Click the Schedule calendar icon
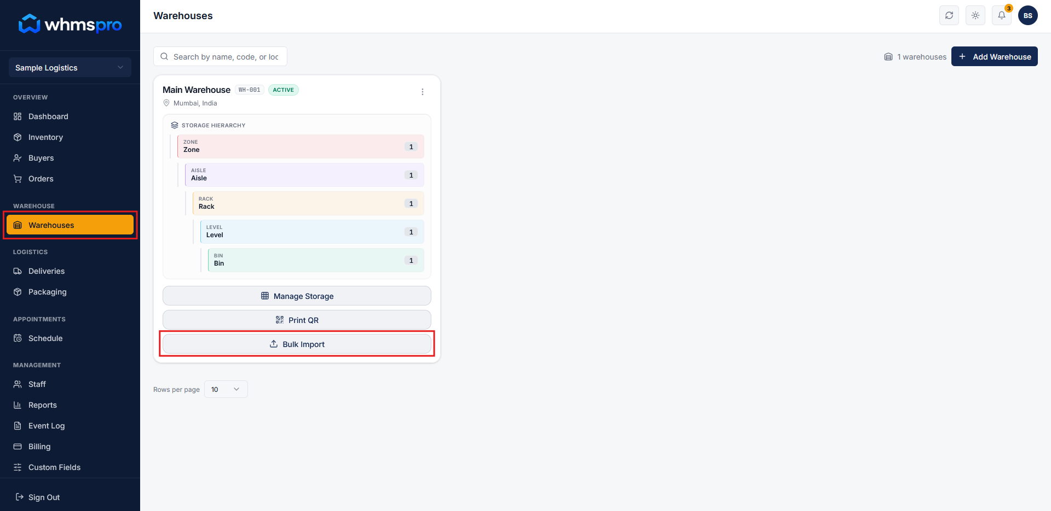This screenshot has height=511, width=1051. click(18, 338)
